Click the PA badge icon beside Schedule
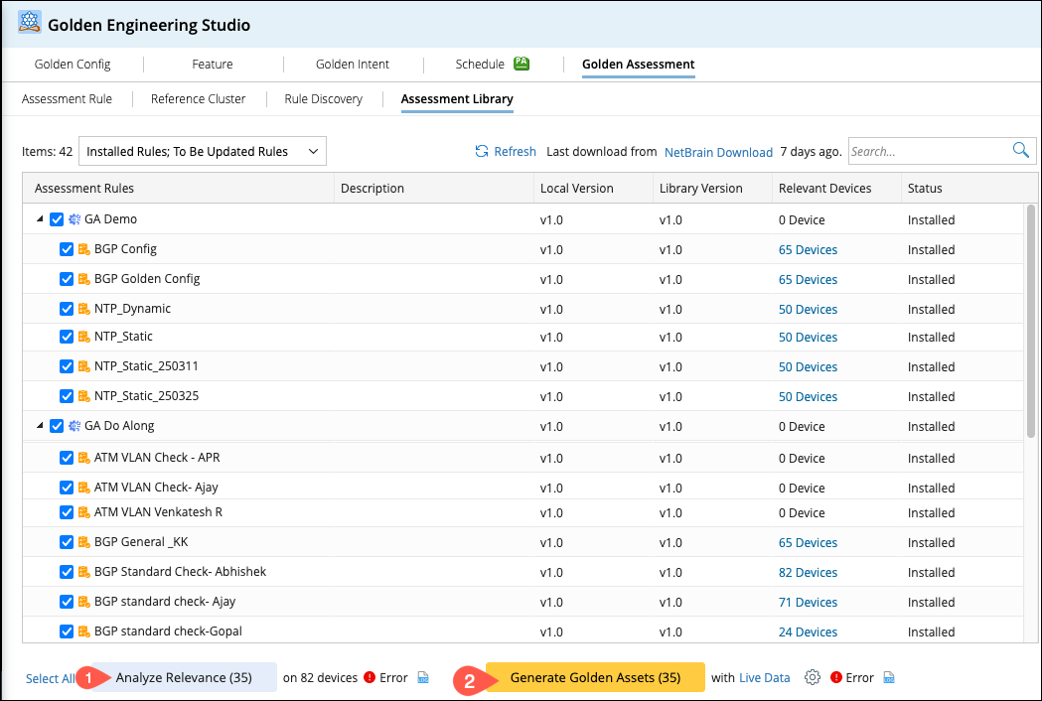1042x701 pixels. 521,64
